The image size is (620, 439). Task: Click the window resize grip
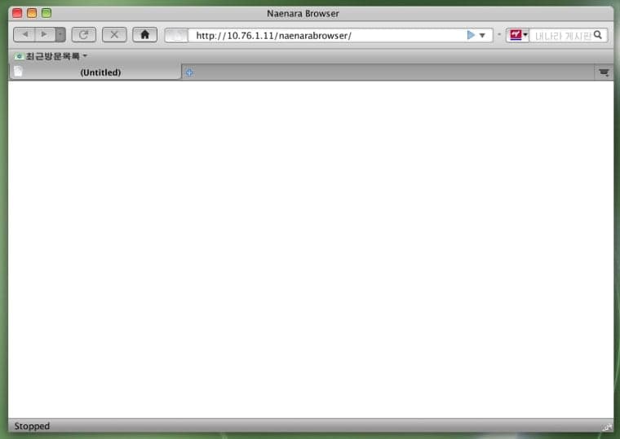[x=607, y=427]
